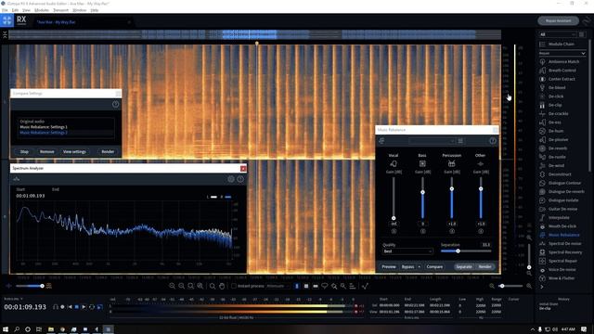Expand more modules with the bottom chevron

[x=542, y=287]
